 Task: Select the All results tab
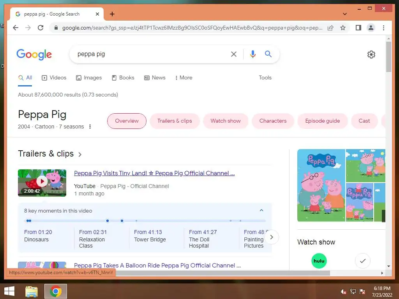click(x=25, y=78)
